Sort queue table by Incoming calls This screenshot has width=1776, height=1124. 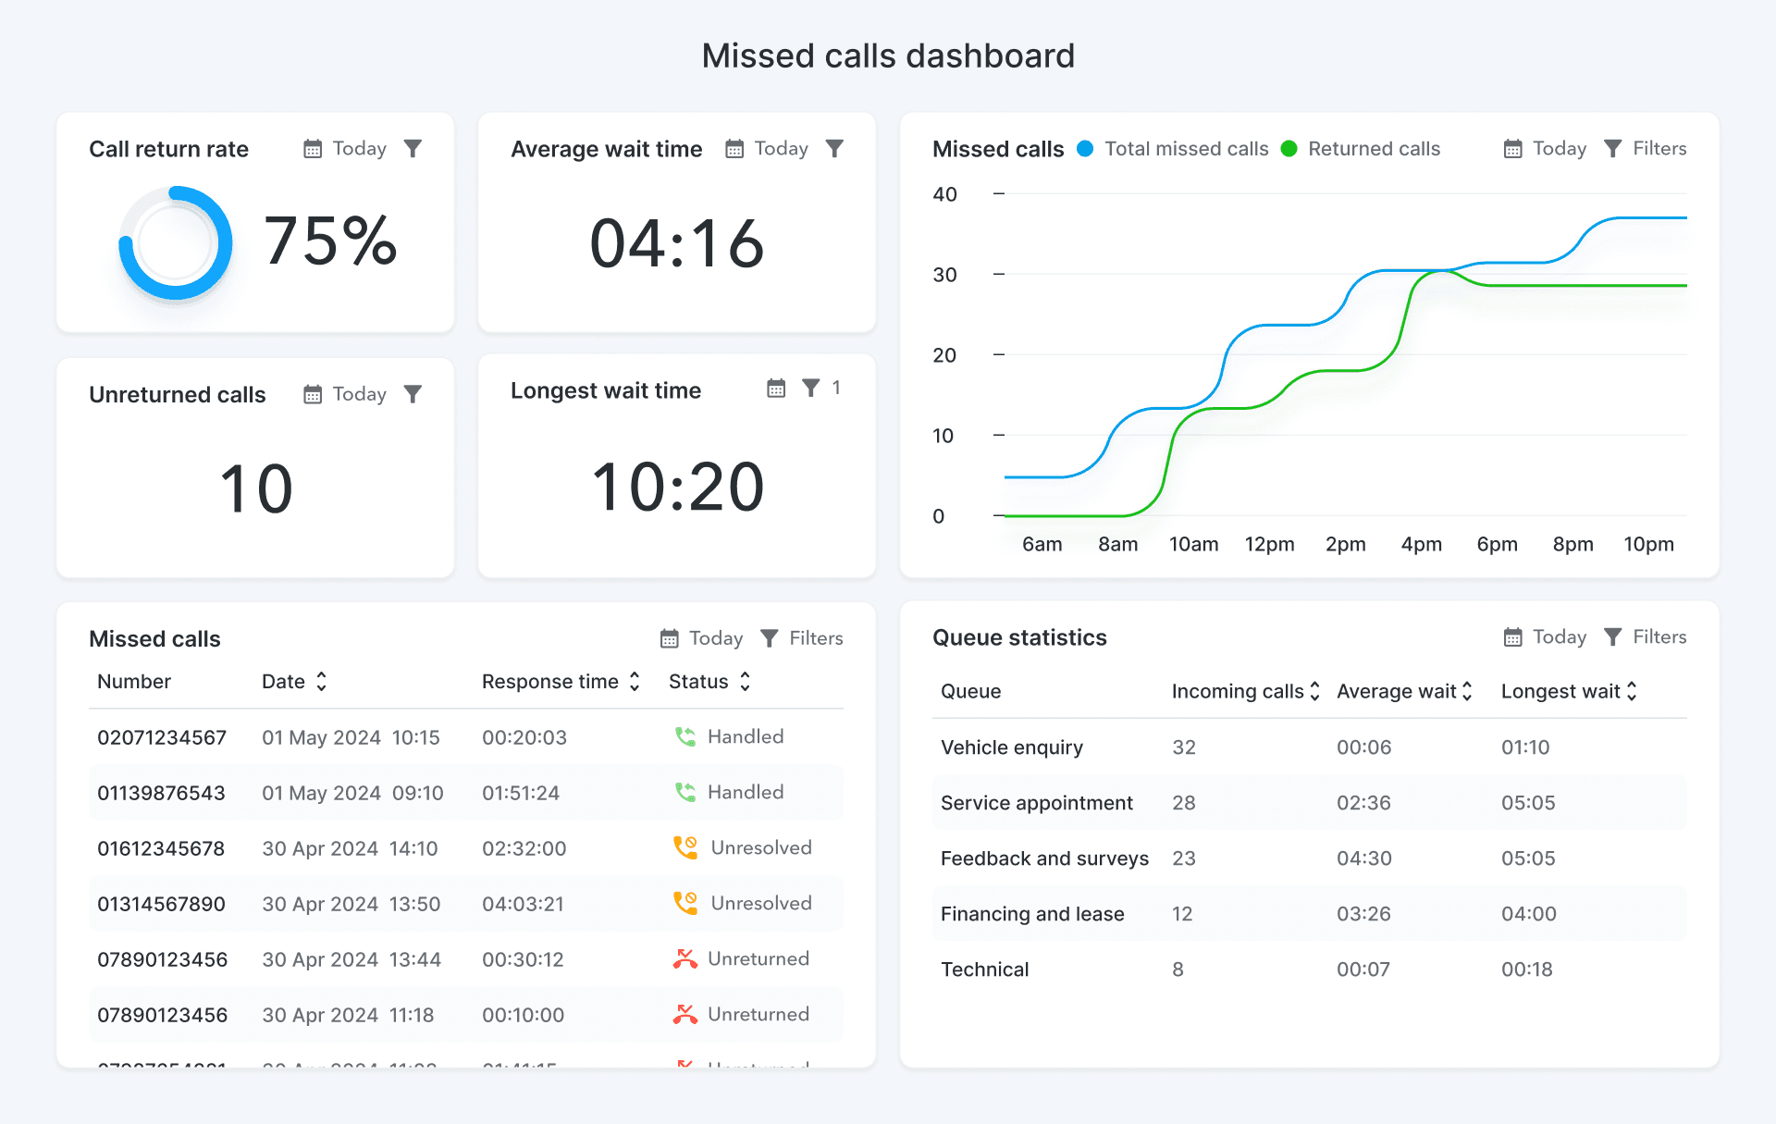[x=1314, y=691]
